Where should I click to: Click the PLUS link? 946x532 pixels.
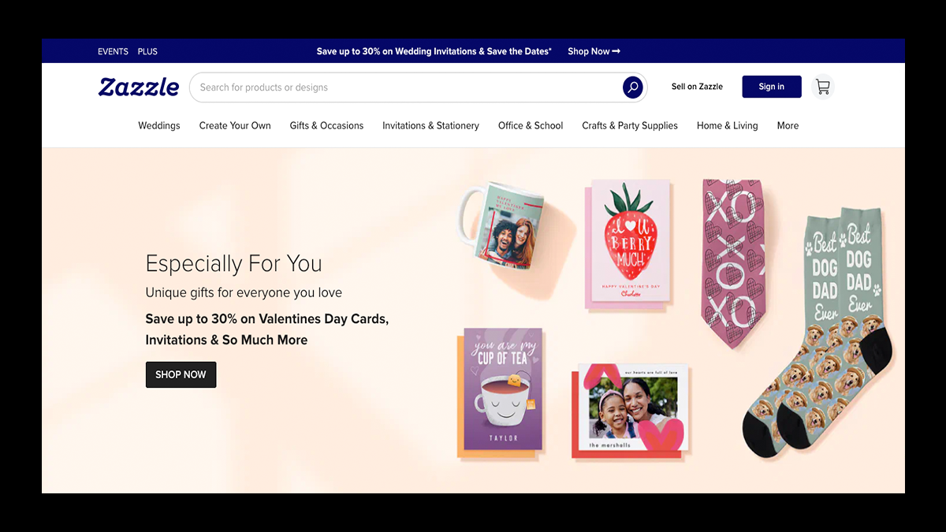147,51
